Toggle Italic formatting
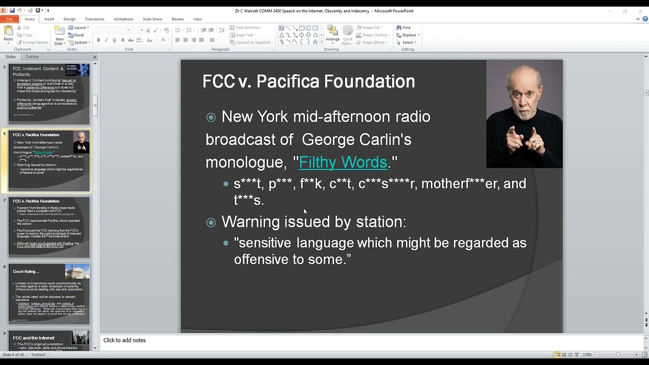The width and height of the screenshot is (649, 365). point(106,40)
